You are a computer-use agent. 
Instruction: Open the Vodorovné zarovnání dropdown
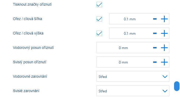[x=133, y=76]
